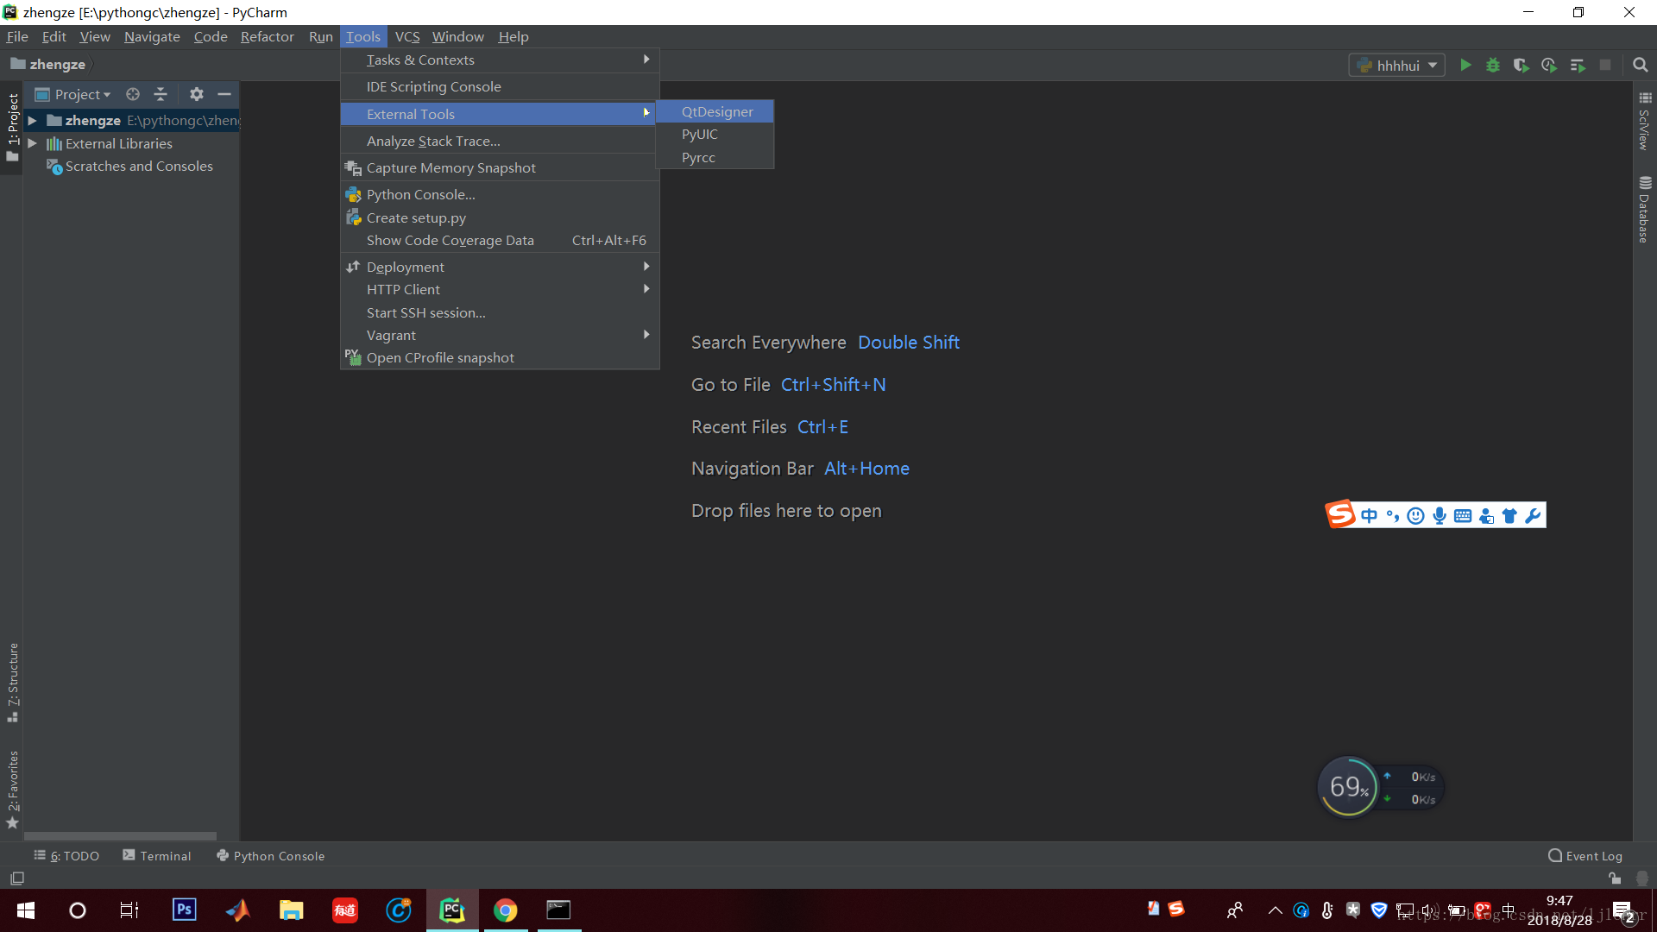Click the Project panel settings gear
This screenshot has width=1657, height=932.
point(197,94)
